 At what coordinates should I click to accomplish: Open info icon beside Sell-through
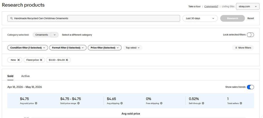click(x=203, y=103)
